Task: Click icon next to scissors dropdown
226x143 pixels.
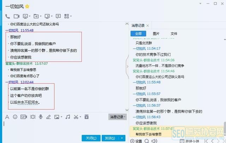Action: pyautogui.click(x=87, y=117)
